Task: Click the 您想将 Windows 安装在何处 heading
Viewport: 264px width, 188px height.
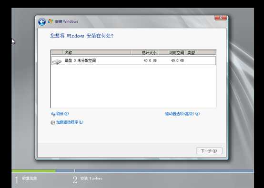Action: (x=81, y=36)
